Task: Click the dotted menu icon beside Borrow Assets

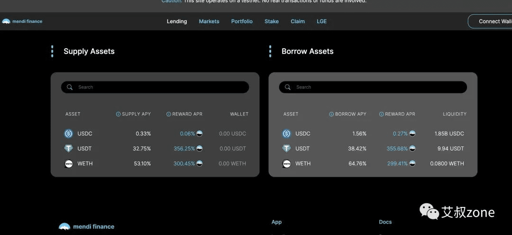Action: coord(270,51)
